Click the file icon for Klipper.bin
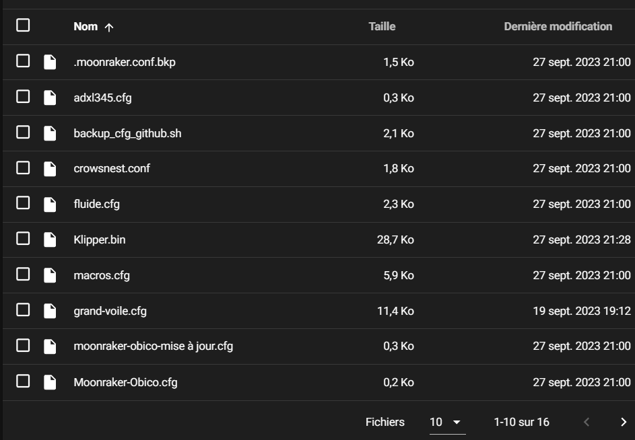This screenshot has height=440, width=635. coord(50,240)
